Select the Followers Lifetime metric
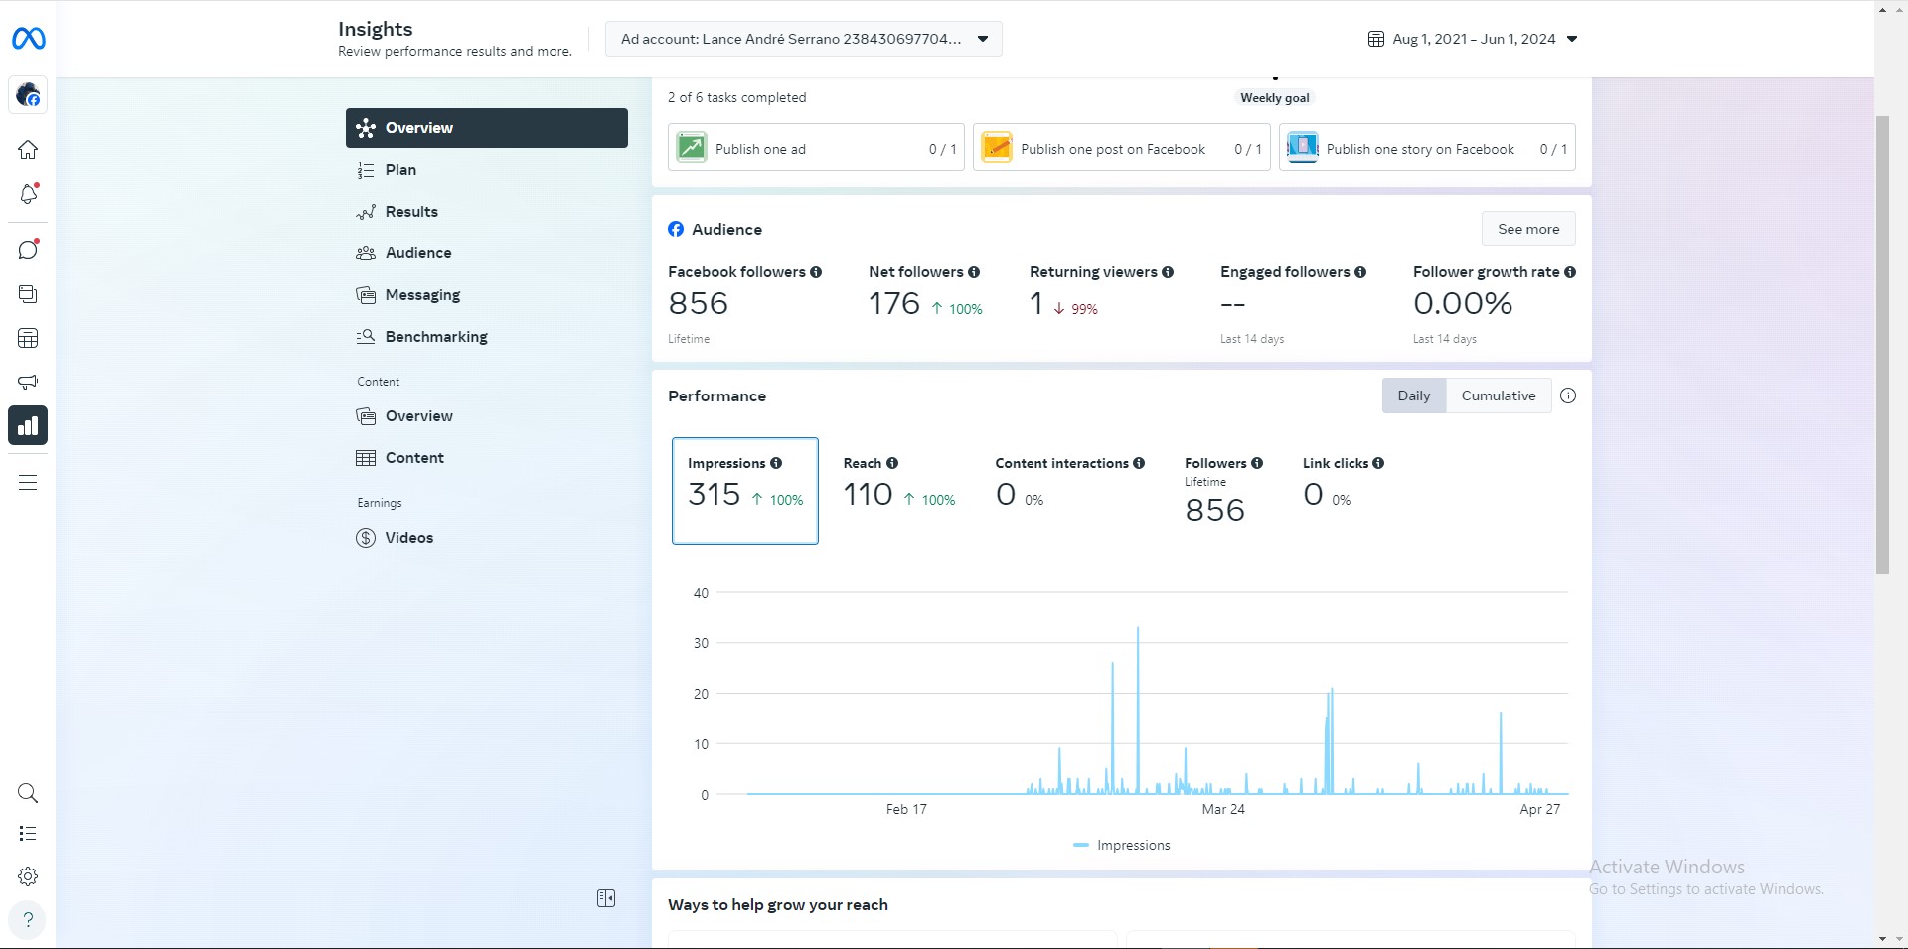The width and height of the screenshot is (1908, 949). tap(1223, 491)
